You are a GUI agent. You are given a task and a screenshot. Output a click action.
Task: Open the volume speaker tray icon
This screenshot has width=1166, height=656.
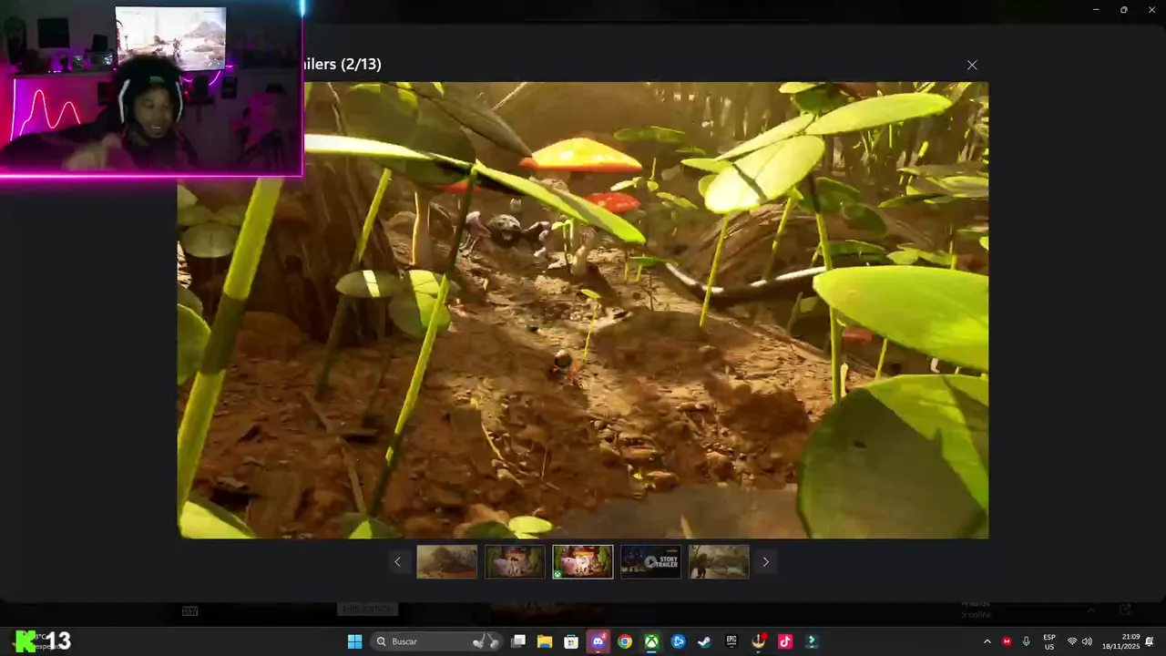(x=1087, y=641)
